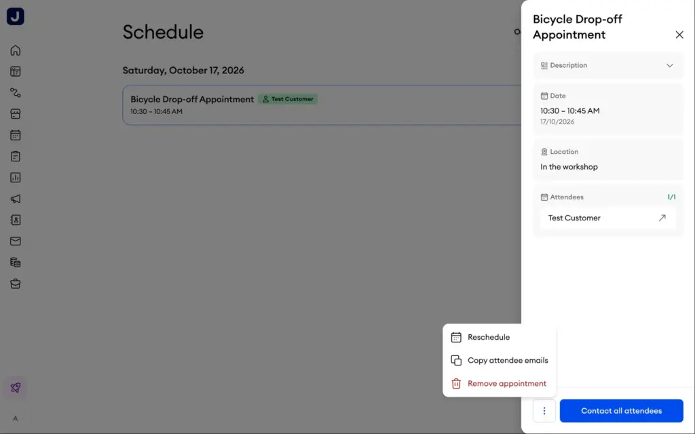The width and height of the screenshot is (695, 434).
Task: Click the 1/1 attendee count
Action: 671,197
